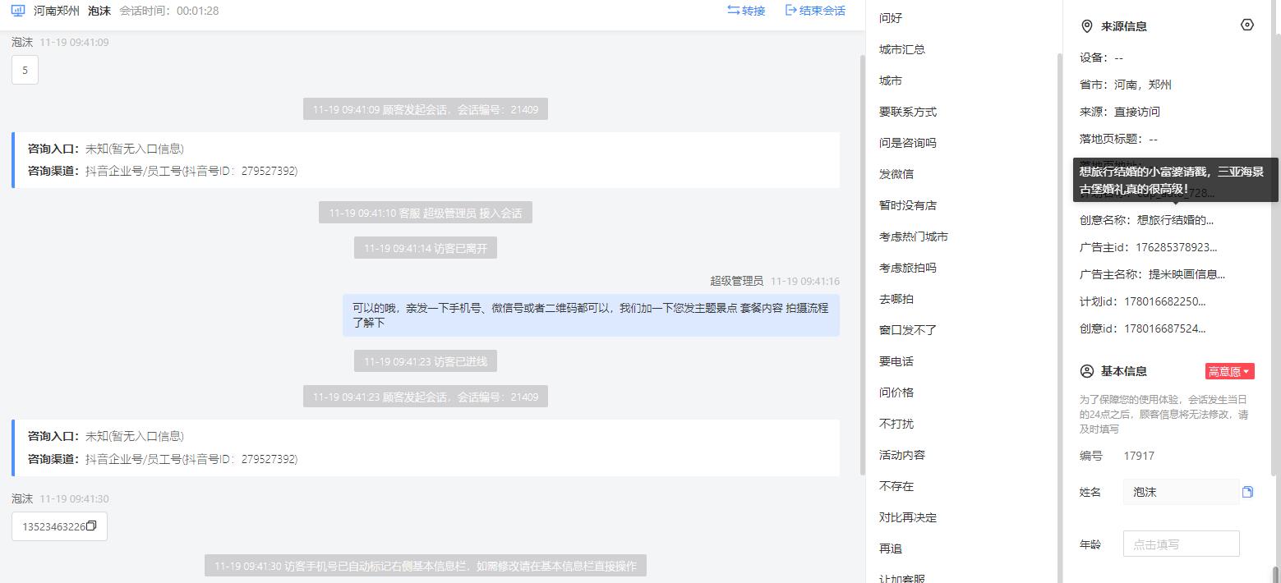1281x583 pixels.
Task: Click the 广告主名称 value 提米映画信息
Action: pos(1187,274)
